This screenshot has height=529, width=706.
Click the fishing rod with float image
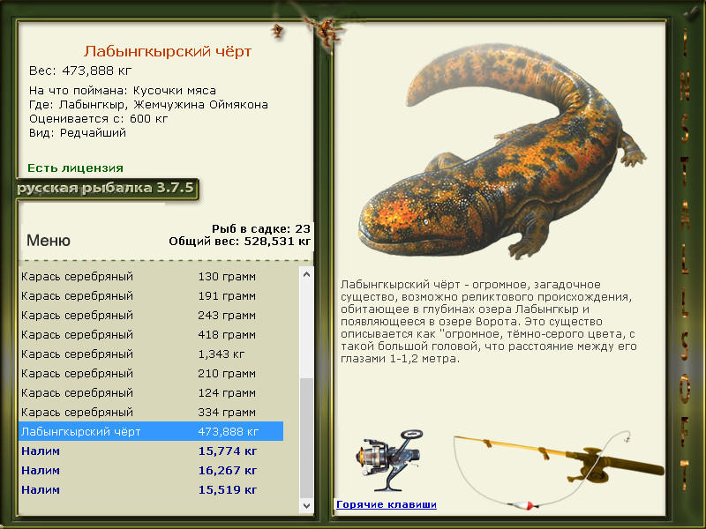[x=559, y=470]
